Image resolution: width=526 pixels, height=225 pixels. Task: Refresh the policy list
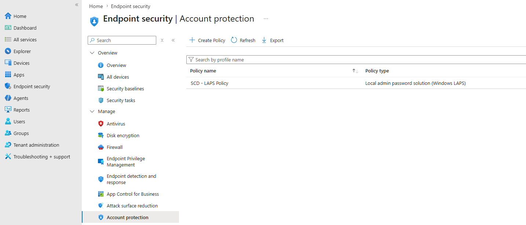coord(243,40)
